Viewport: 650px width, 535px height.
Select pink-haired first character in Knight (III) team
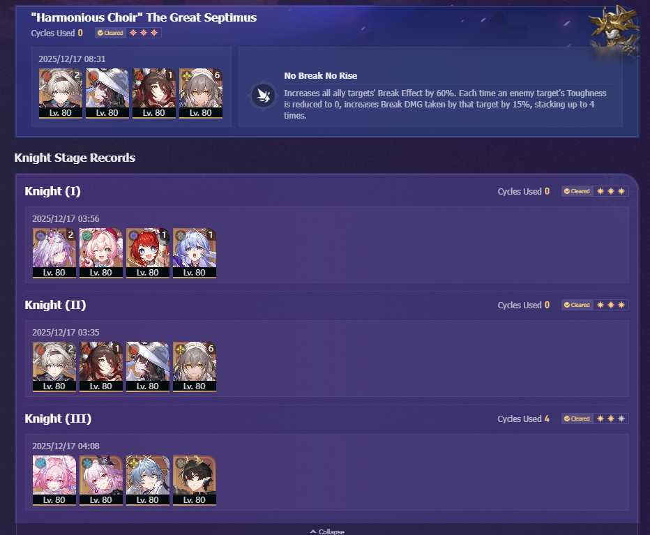pos(54,481)
